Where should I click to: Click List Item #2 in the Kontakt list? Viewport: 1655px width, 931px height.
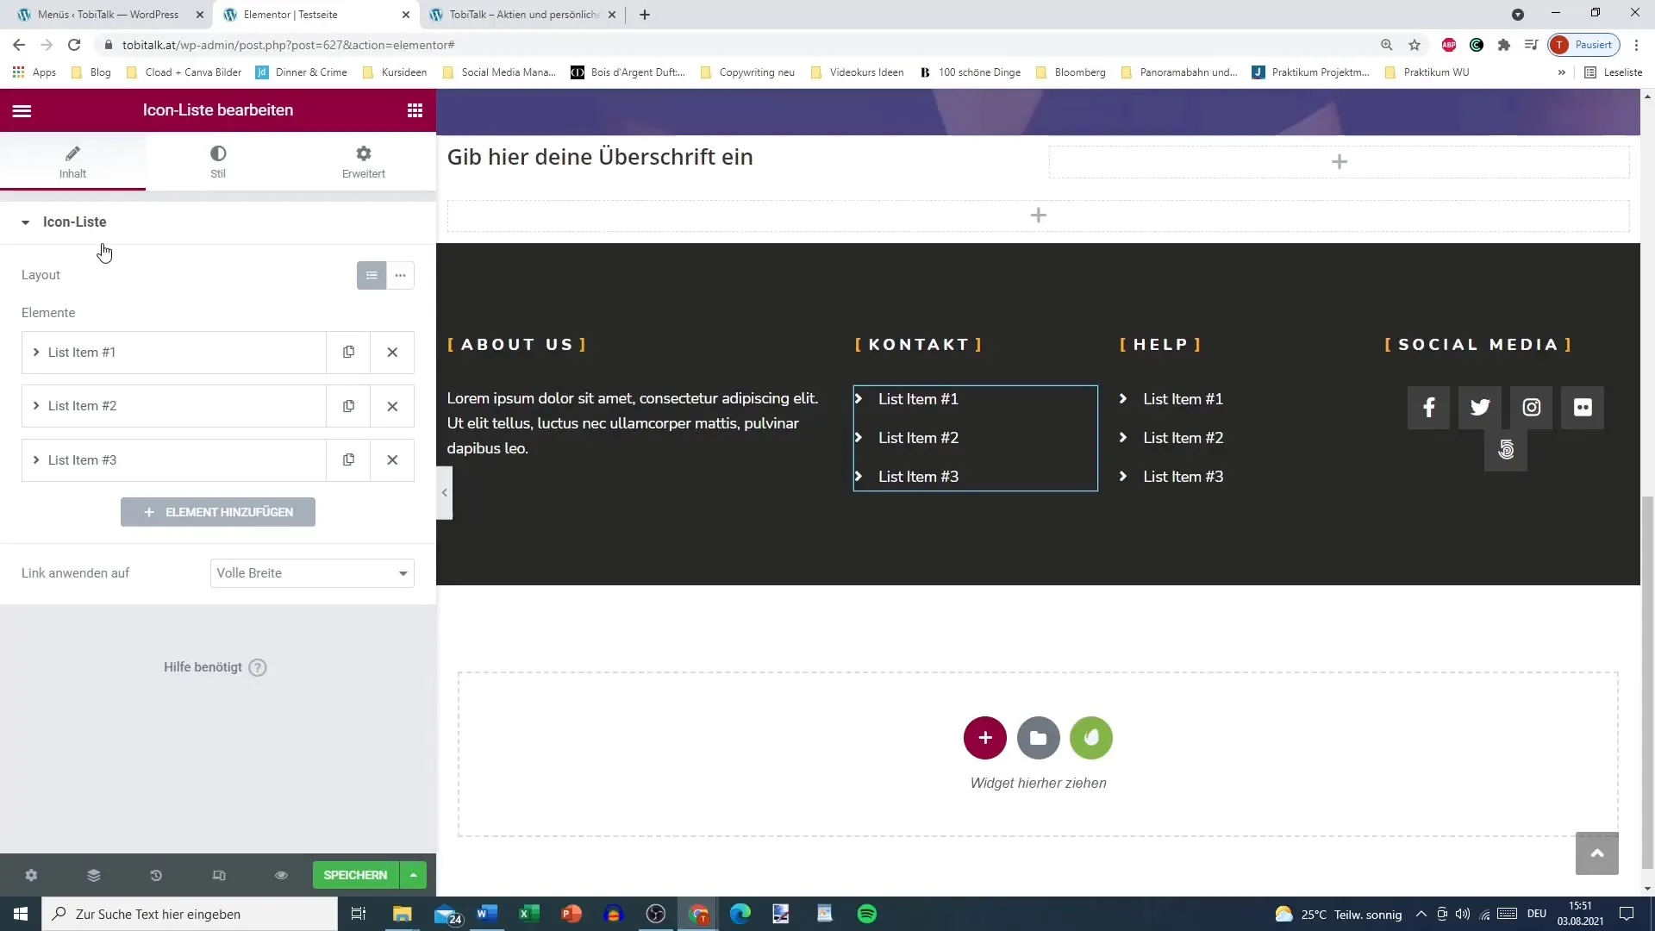coord(918,438)
